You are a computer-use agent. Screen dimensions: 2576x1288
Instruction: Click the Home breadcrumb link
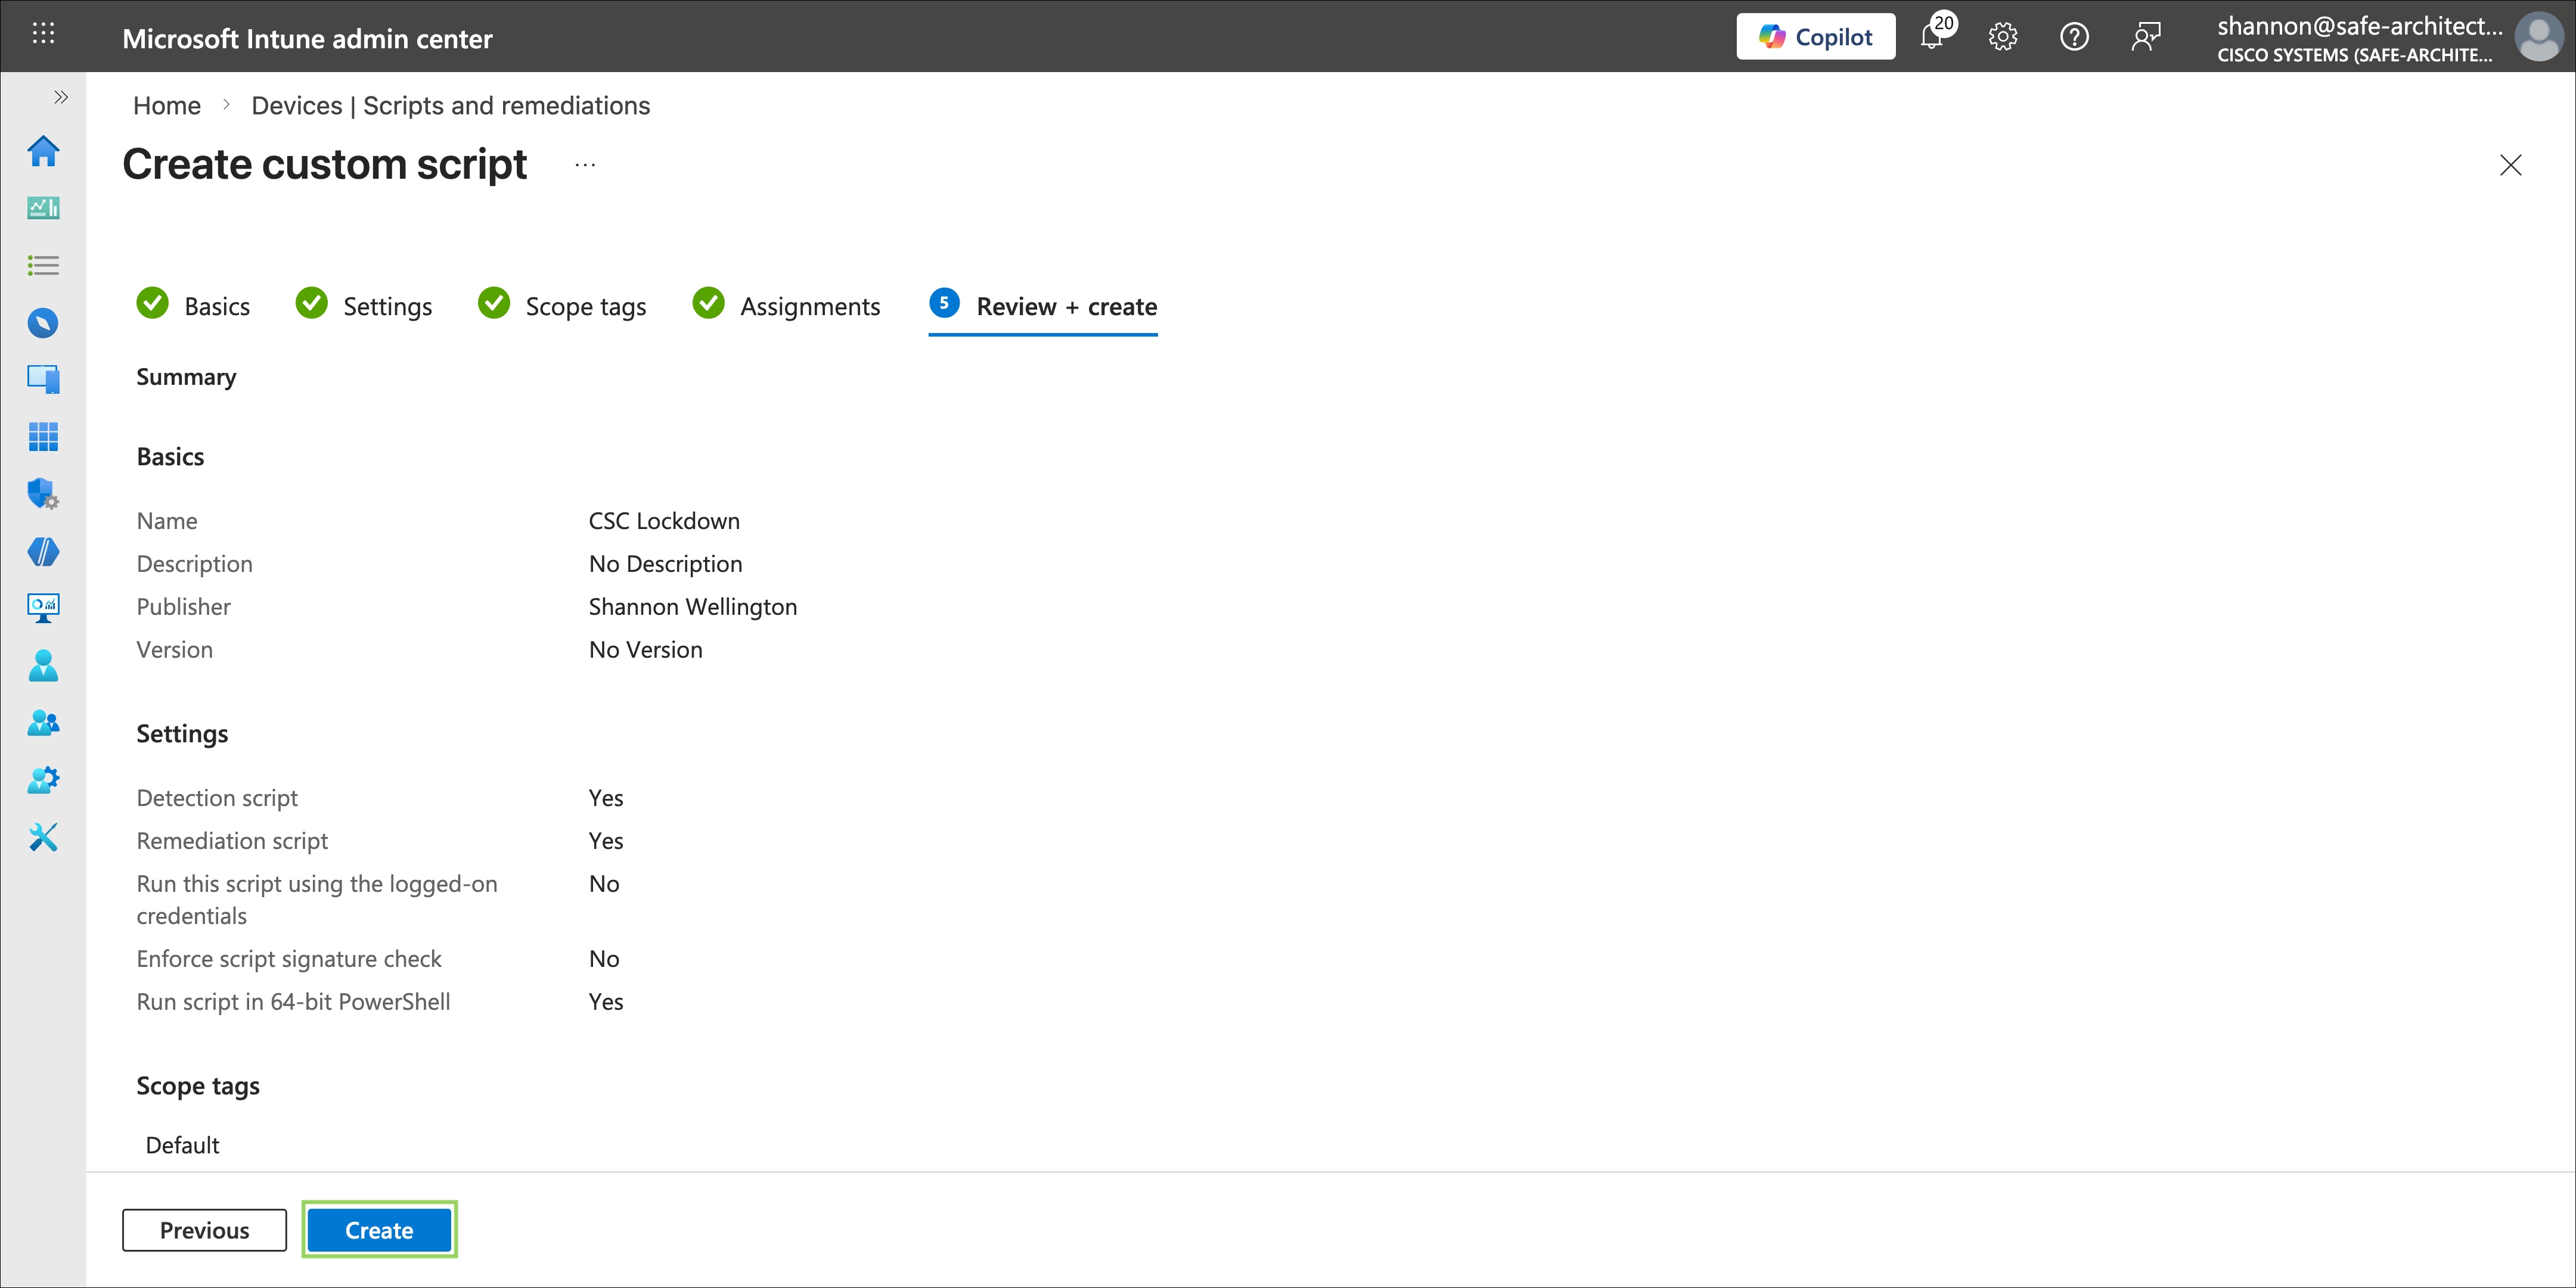click(x=167, y=105)
